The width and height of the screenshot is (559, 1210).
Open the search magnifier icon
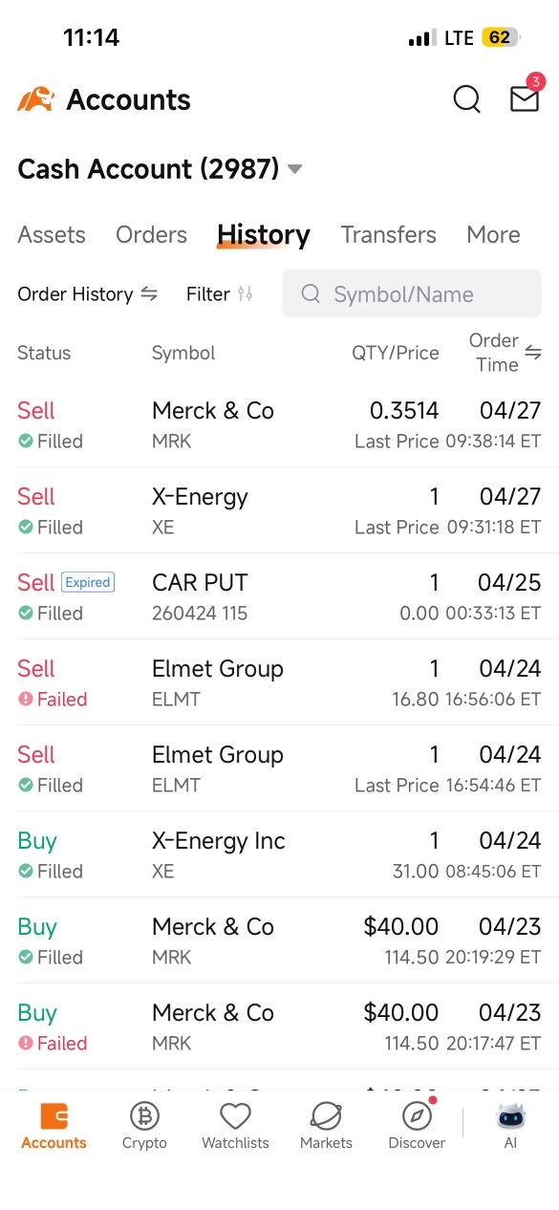pos(466,99)
